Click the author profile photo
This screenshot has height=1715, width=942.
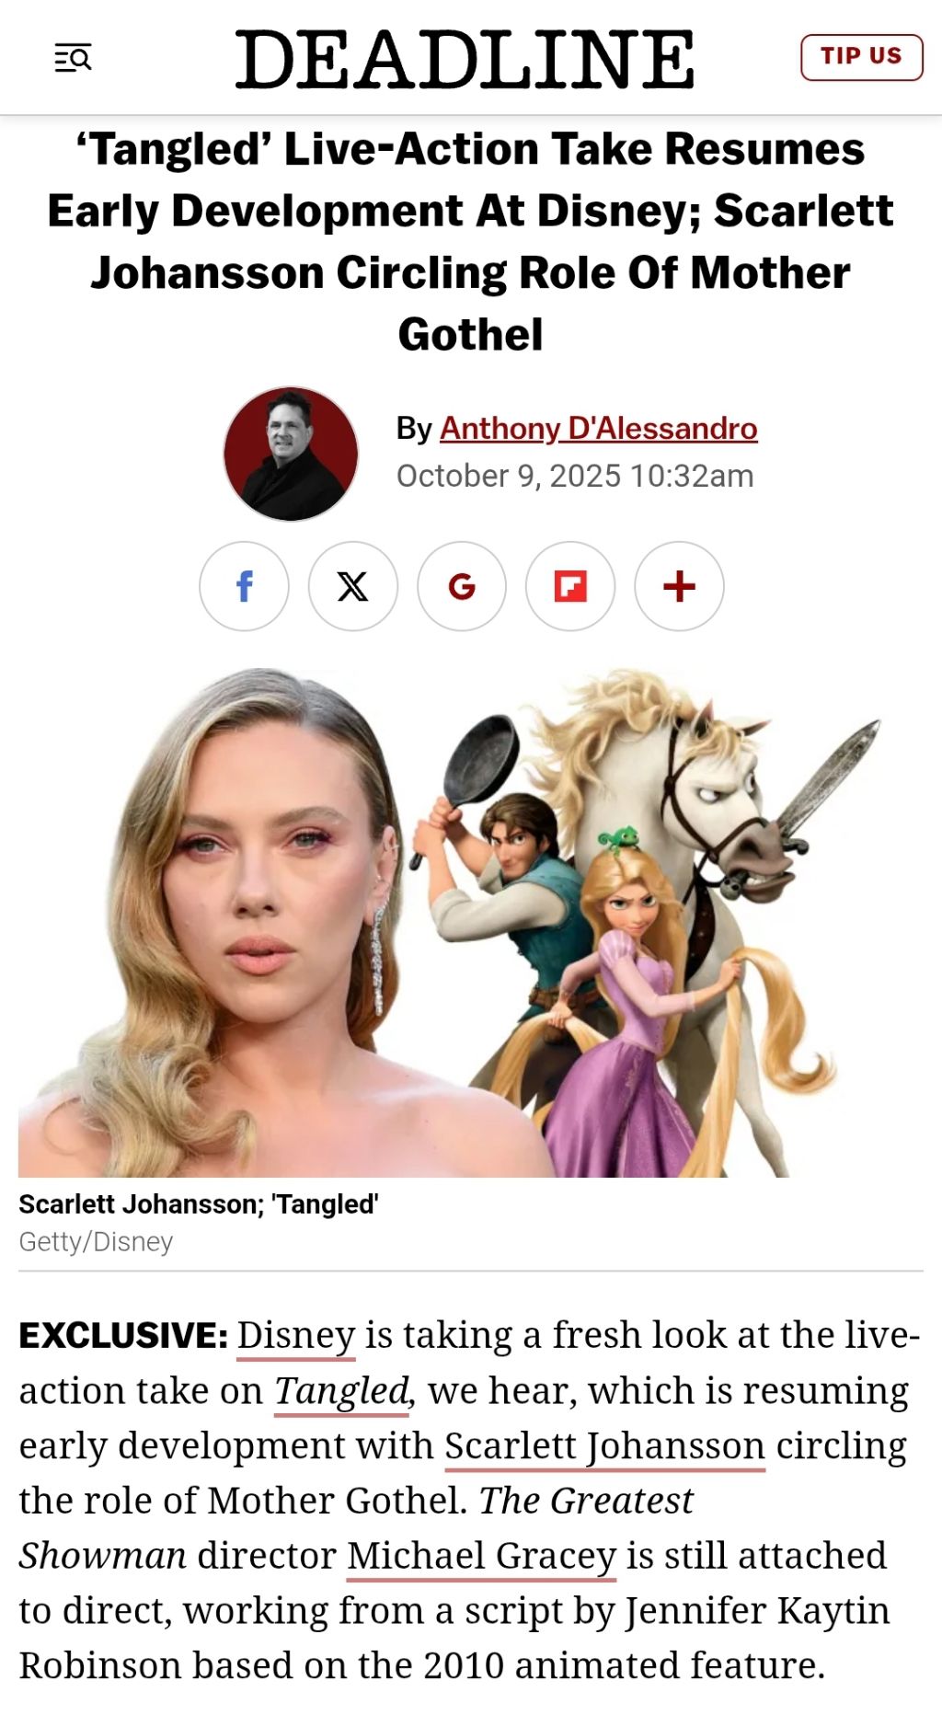291,454
